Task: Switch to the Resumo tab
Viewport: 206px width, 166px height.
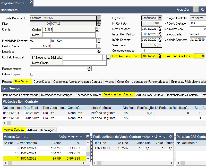Action: click(7, 82)
